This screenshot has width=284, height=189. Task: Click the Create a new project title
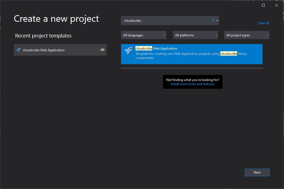(x=56, y=19)
